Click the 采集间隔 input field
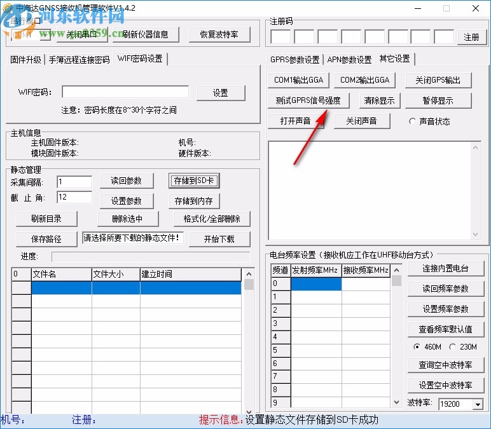This screenshot has width=491, height=429. click(x=74, y=182)
